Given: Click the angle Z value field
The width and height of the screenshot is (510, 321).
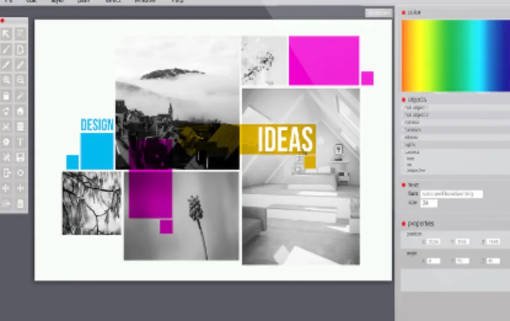Looking at the screenshot, I should [x=493, y=261].
